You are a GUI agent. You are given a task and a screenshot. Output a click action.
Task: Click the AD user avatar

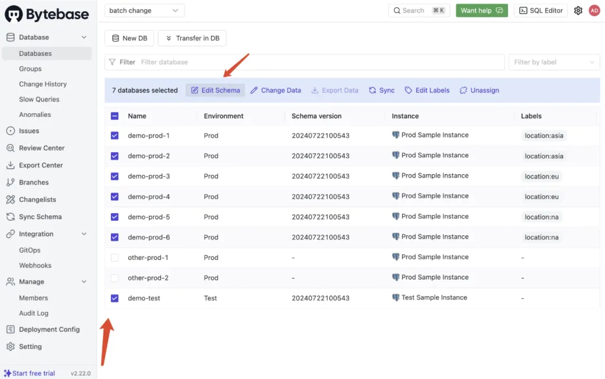594,11
